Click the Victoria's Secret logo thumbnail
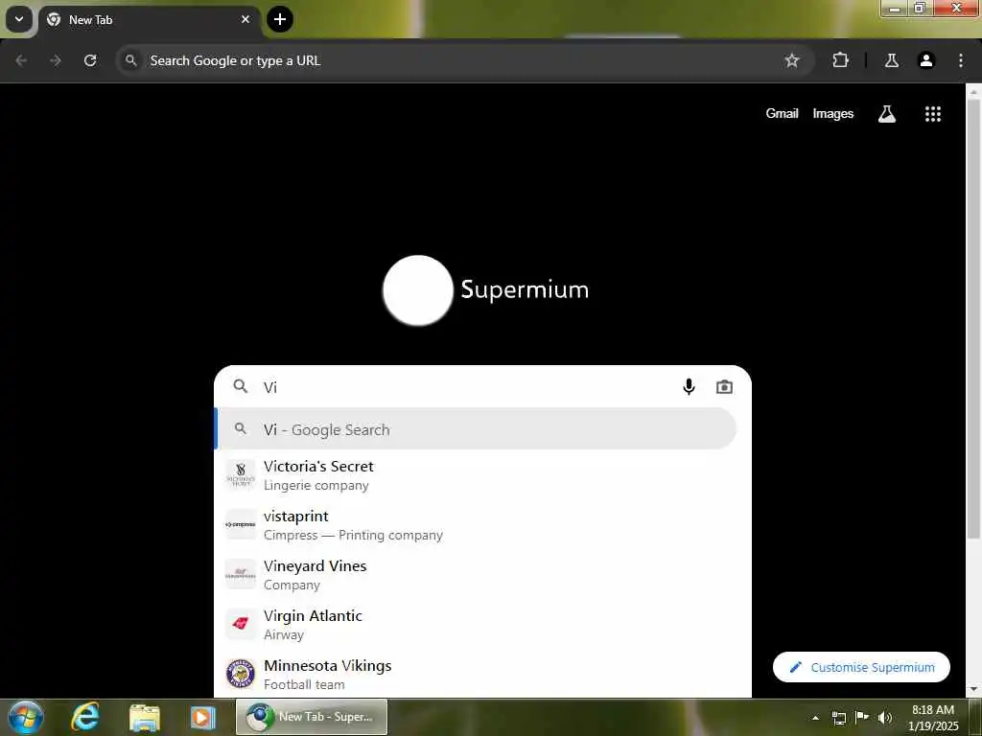The image size is (982, 736). pyautogui.click(x=241, y=475)
